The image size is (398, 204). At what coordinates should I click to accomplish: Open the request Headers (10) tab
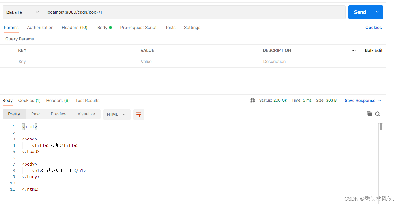(75, 28)
